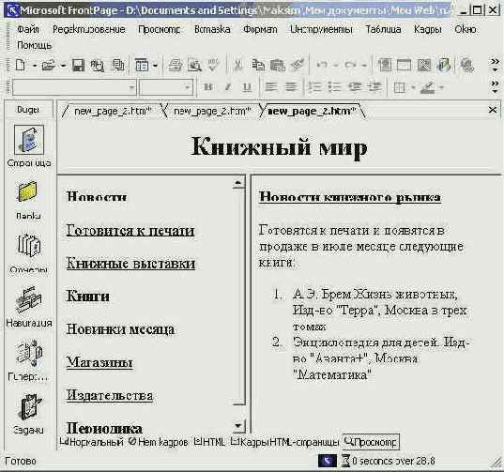504x472 pixels.
Task: Expand the highlight color dropdown arrow
Action: tap(441, 87)
